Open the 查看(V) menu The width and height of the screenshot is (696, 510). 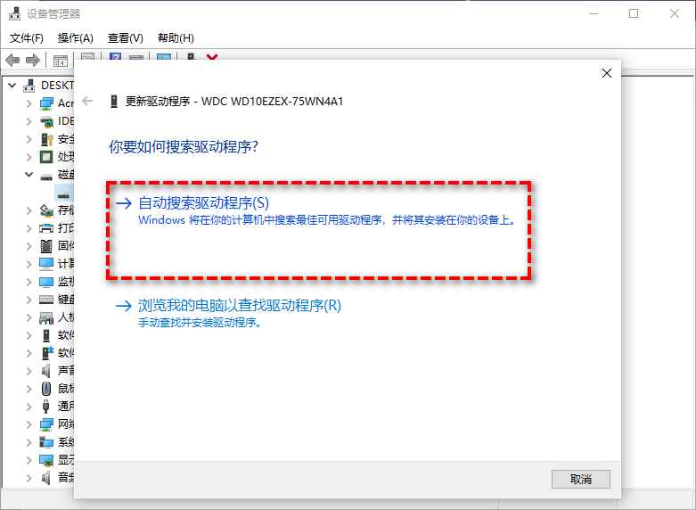125,38
